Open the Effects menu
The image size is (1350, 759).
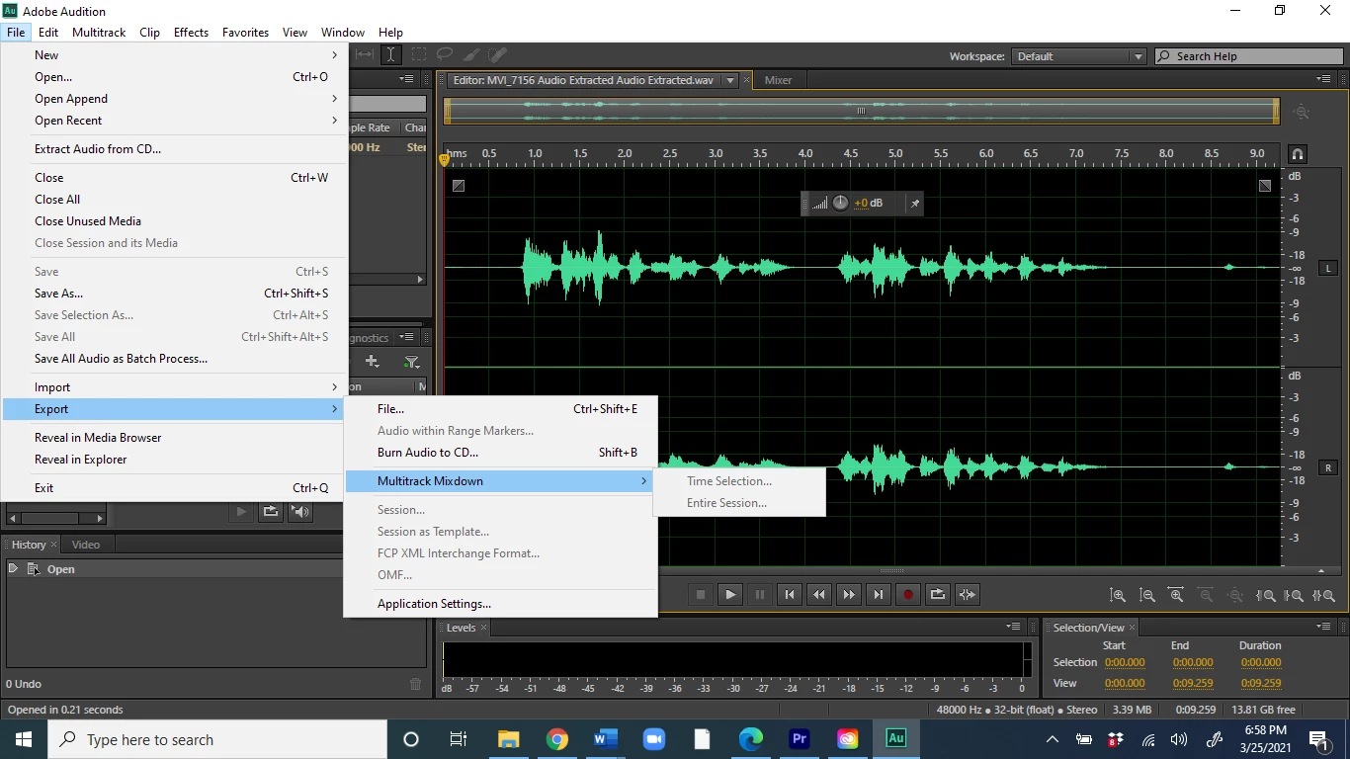click(191, 32)
